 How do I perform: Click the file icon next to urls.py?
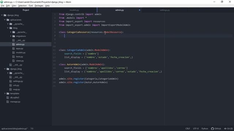11,86
